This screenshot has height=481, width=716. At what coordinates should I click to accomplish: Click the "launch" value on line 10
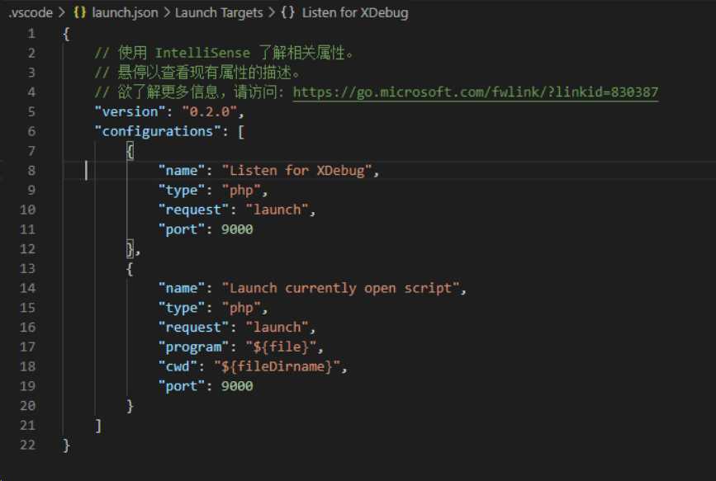click(277, 210)
